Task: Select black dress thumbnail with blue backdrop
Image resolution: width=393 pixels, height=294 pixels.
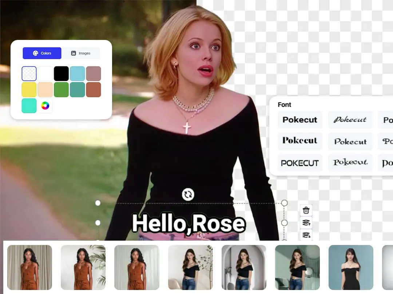Action: coord(351,268)
